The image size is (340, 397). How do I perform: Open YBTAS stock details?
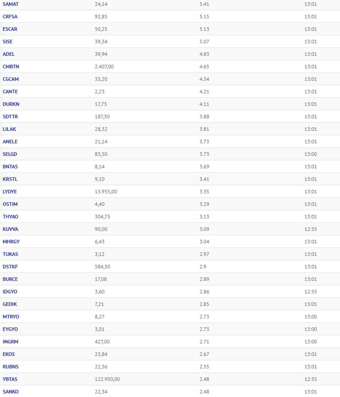10,379
